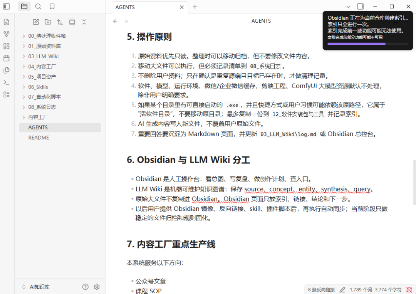
Task: Open graph view from ribbon
Action: (x=7, y=34)
